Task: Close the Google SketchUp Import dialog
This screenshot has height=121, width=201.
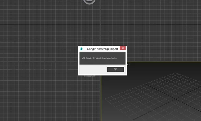Action: click(x=123, y=48)
